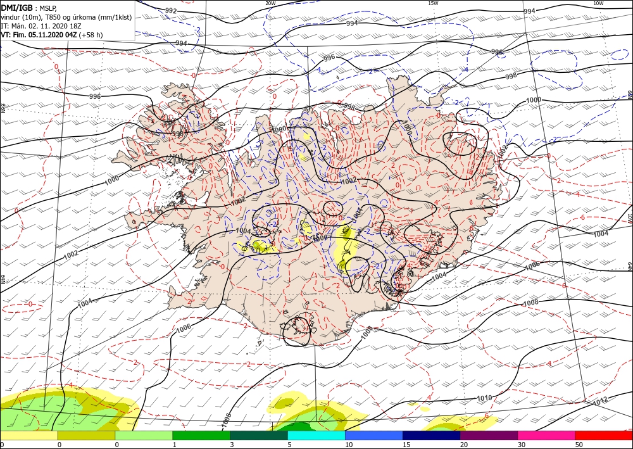Click the red legend swatch

click(604, 435)
